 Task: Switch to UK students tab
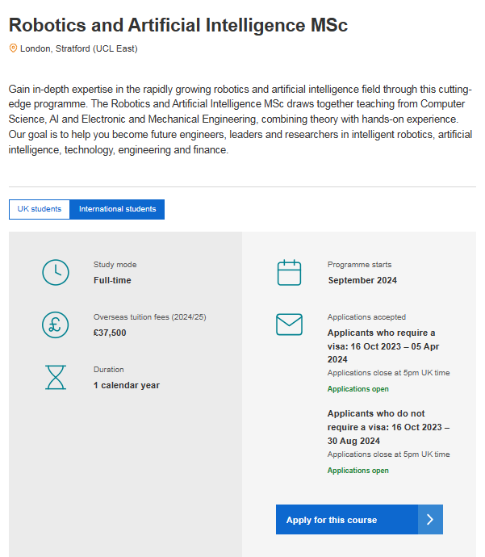[x=40, y=209]
